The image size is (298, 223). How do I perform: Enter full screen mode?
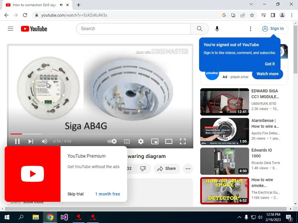pos(183,141)
